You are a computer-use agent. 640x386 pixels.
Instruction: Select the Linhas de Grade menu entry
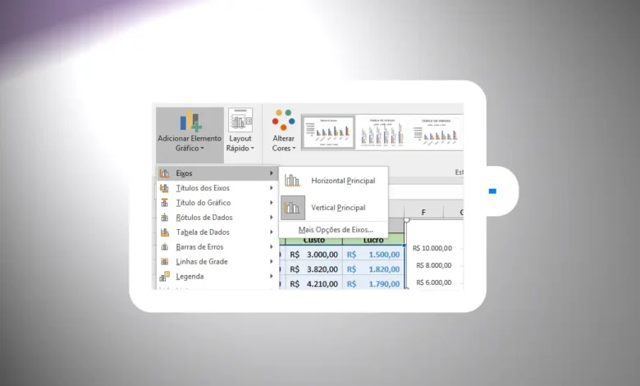[x=202, y=262]
